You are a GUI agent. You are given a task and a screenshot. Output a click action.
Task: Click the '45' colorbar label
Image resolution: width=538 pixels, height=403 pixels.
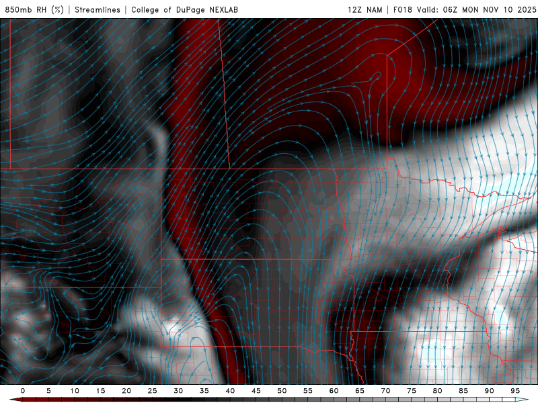point(256,391)
